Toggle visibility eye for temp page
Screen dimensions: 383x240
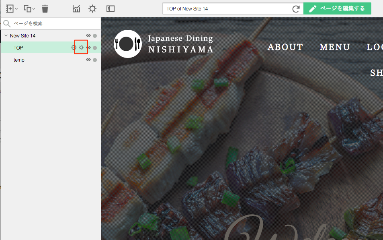pos(88,60)
